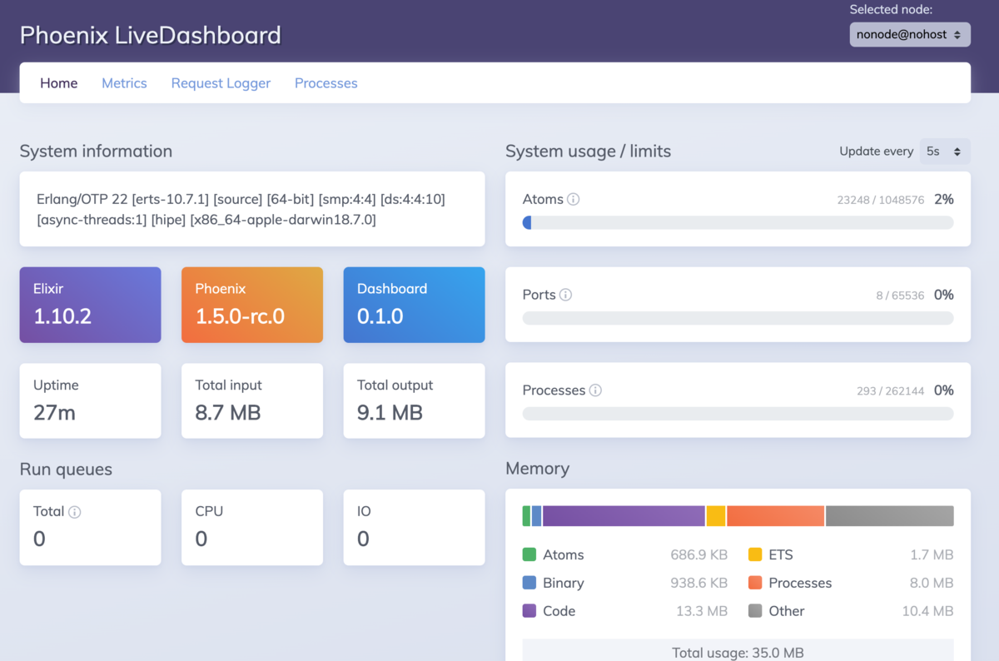Click the green Atoms legend swatch
This screenshot has height=661, width=999.
pyautogui.click(x=529, y=554)
